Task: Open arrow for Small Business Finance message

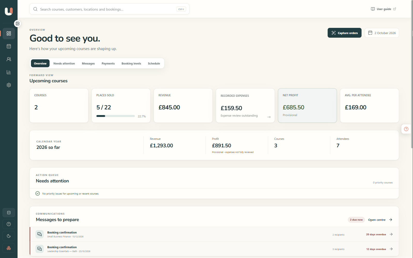Action: 391,234
